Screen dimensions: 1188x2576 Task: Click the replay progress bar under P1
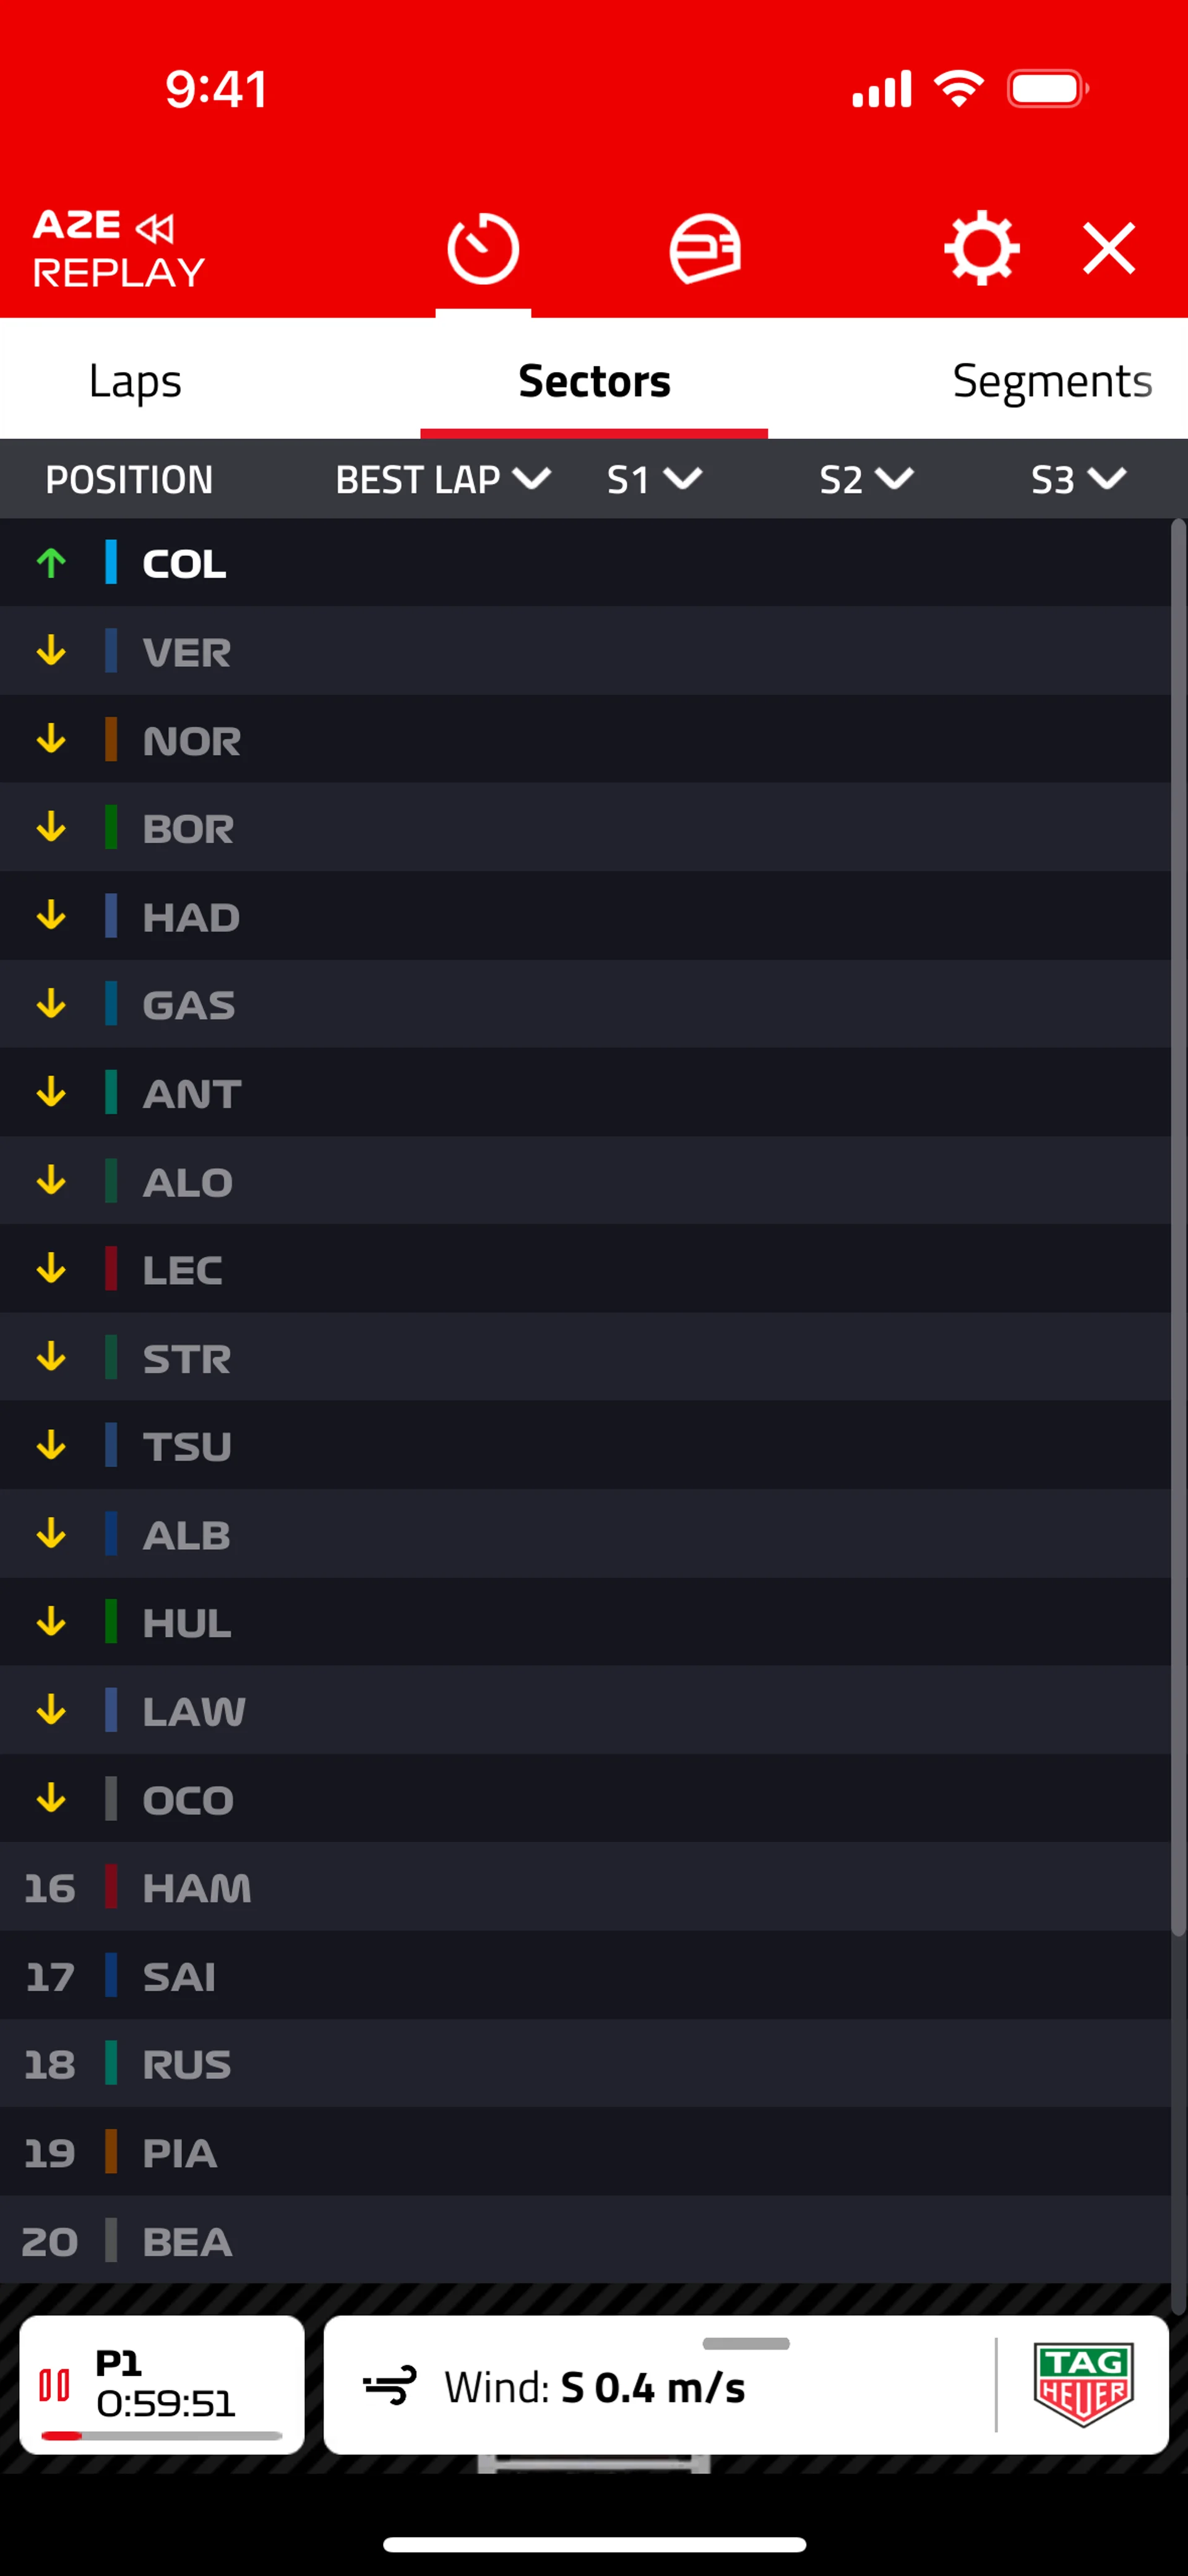coord(161,2436)
